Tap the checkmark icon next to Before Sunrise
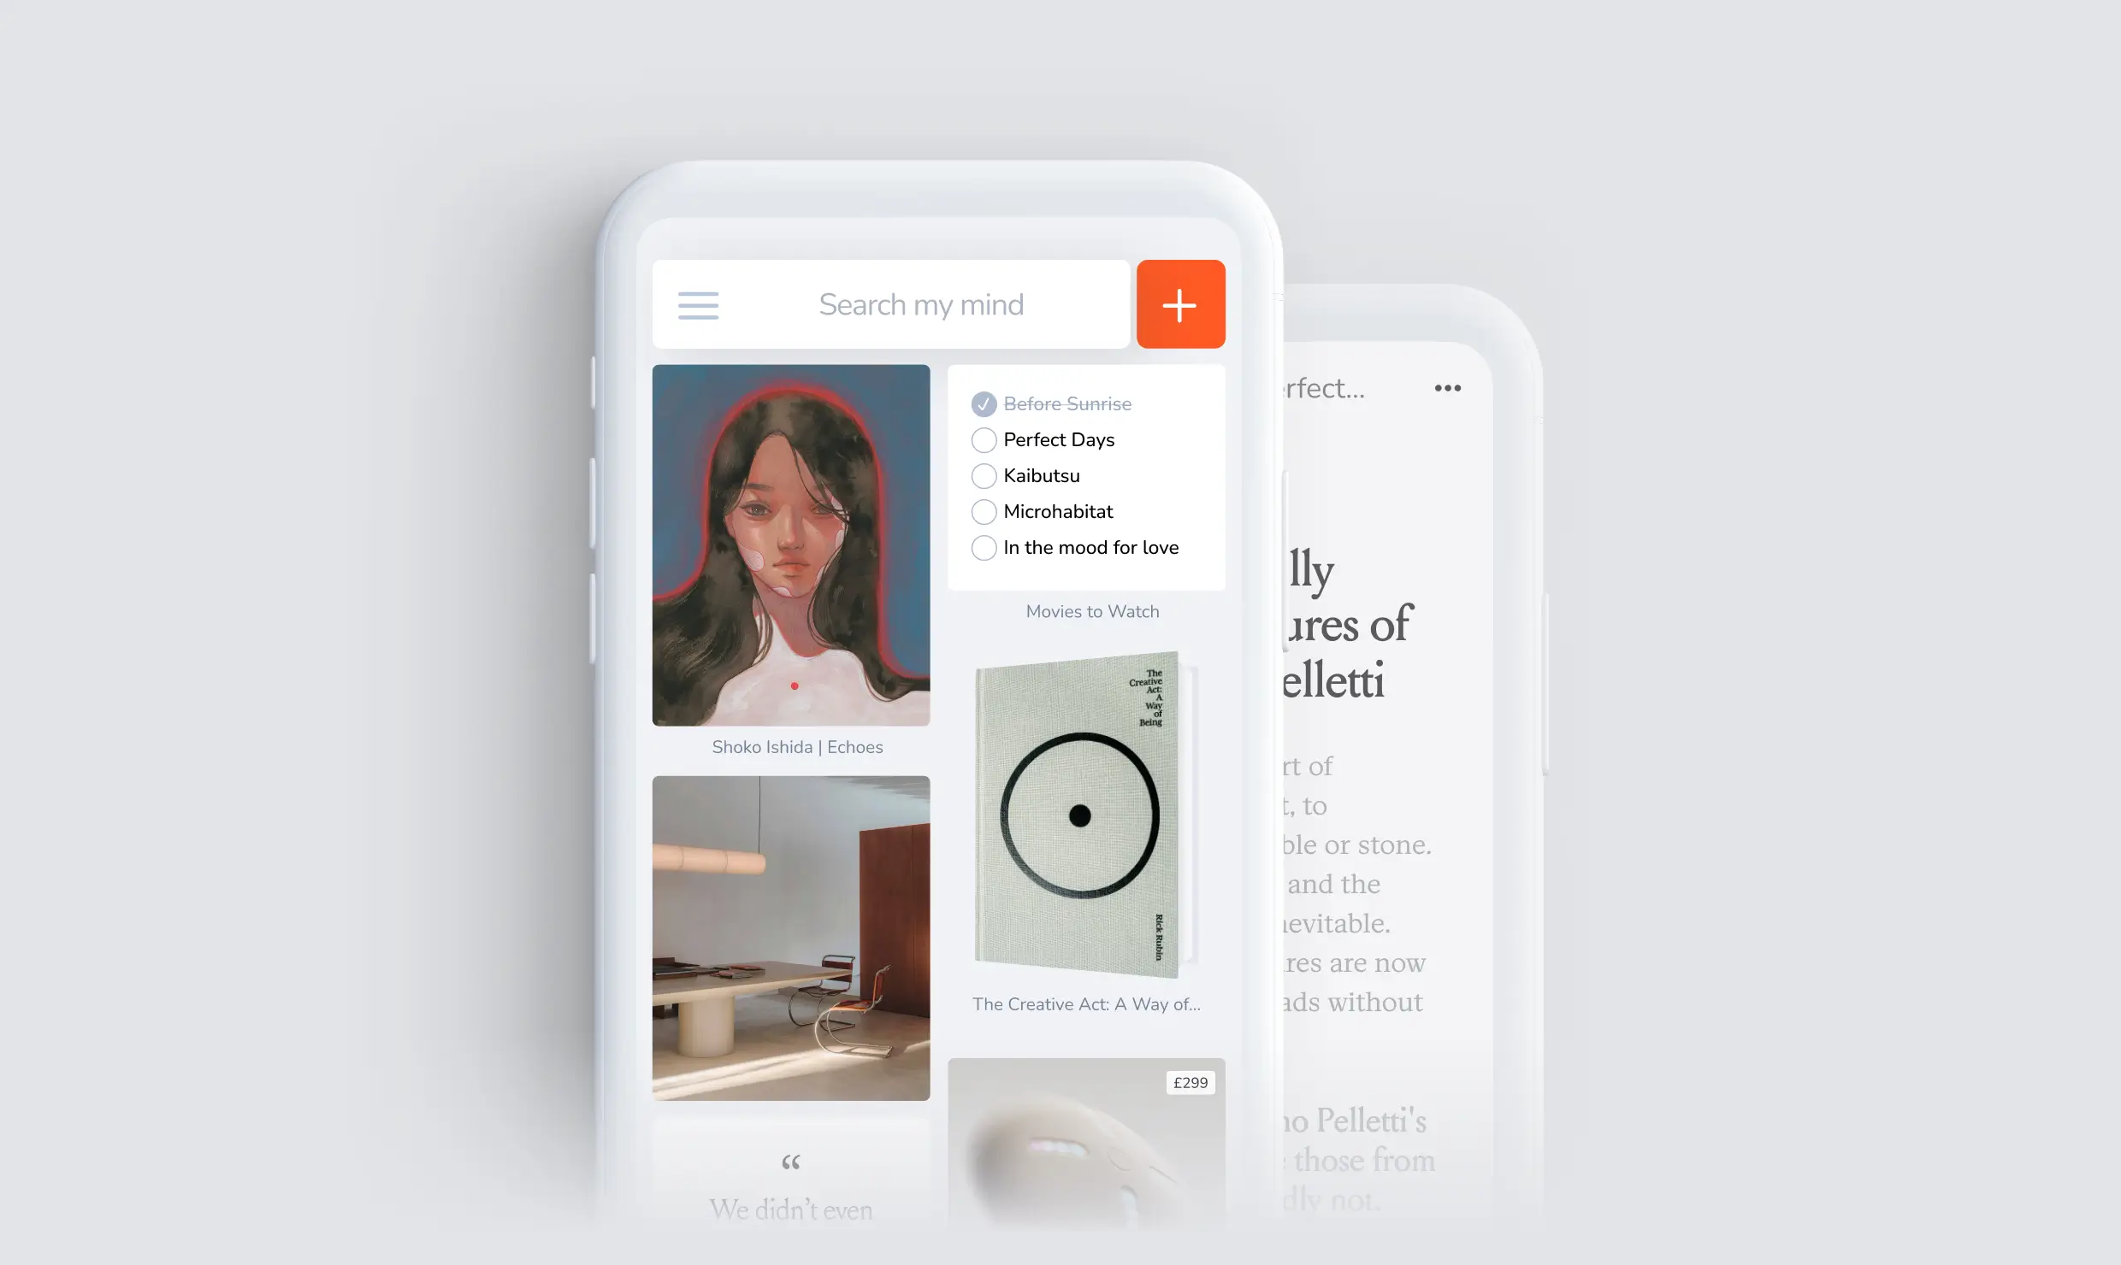This screenshot has height=1265, width=2121. 984,403
